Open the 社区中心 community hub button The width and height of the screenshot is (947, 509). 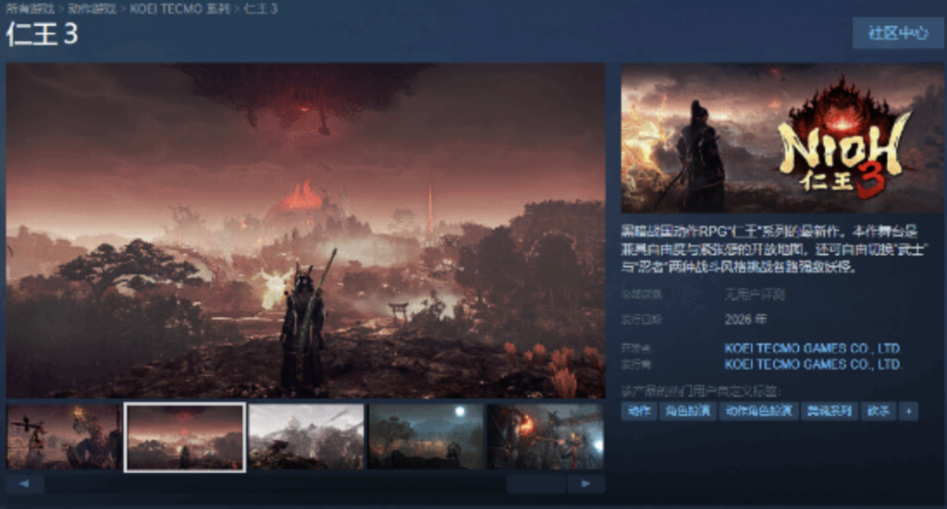click(898, 33)
